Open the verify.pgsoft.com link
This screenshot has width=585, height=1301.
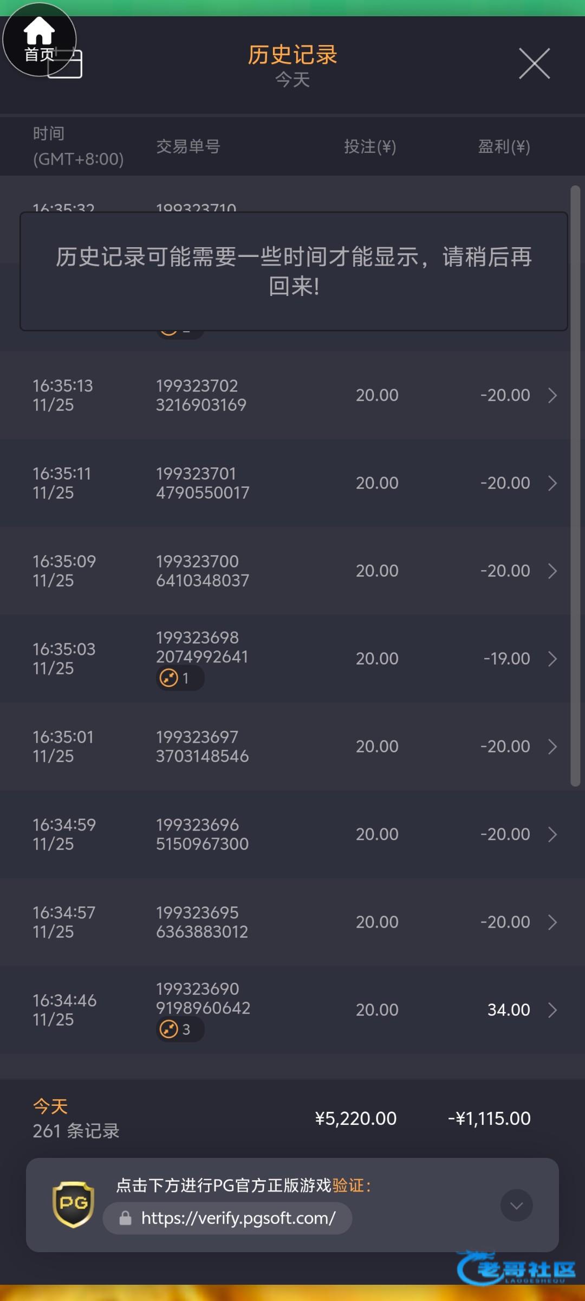pos(238,1218)
